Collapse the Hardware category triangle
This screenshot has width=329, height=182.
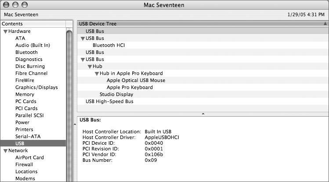coord(5,32)
